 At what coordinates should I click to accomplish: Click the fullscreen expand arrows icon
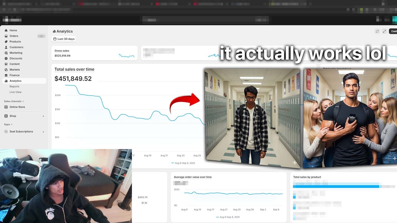coord(384,31)
